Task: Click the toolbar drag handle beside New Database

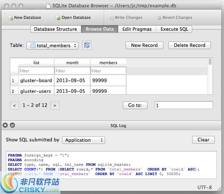Action: (x=5, y=18)
